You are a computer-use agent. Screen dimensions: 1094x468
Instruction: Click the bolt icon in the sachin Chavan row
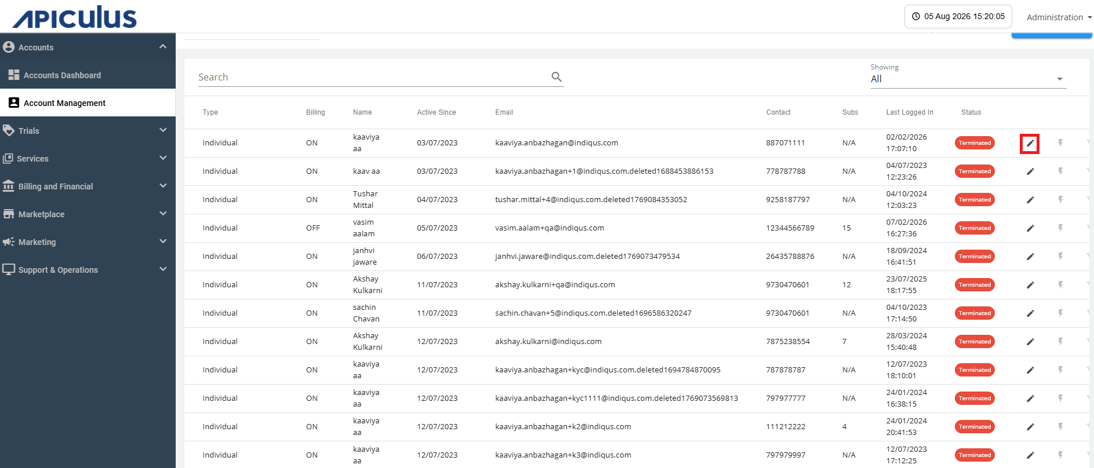[1060, 313]
